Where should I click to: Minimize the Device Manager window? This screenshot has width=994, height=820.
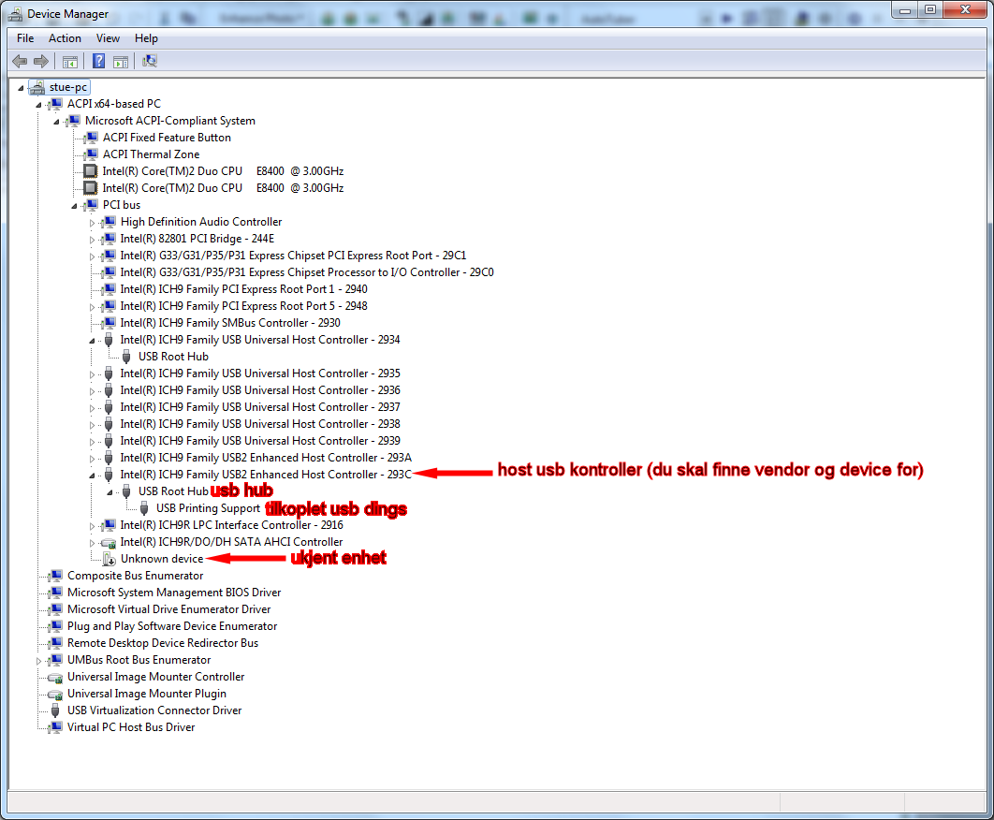tap(905, 10)
